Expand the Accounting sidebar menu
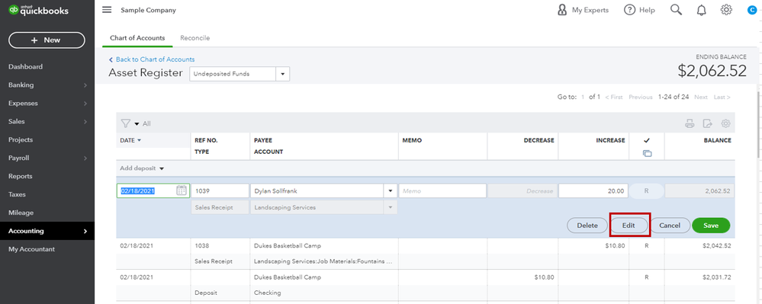The image size is (762, 304). tap(47, 231)
